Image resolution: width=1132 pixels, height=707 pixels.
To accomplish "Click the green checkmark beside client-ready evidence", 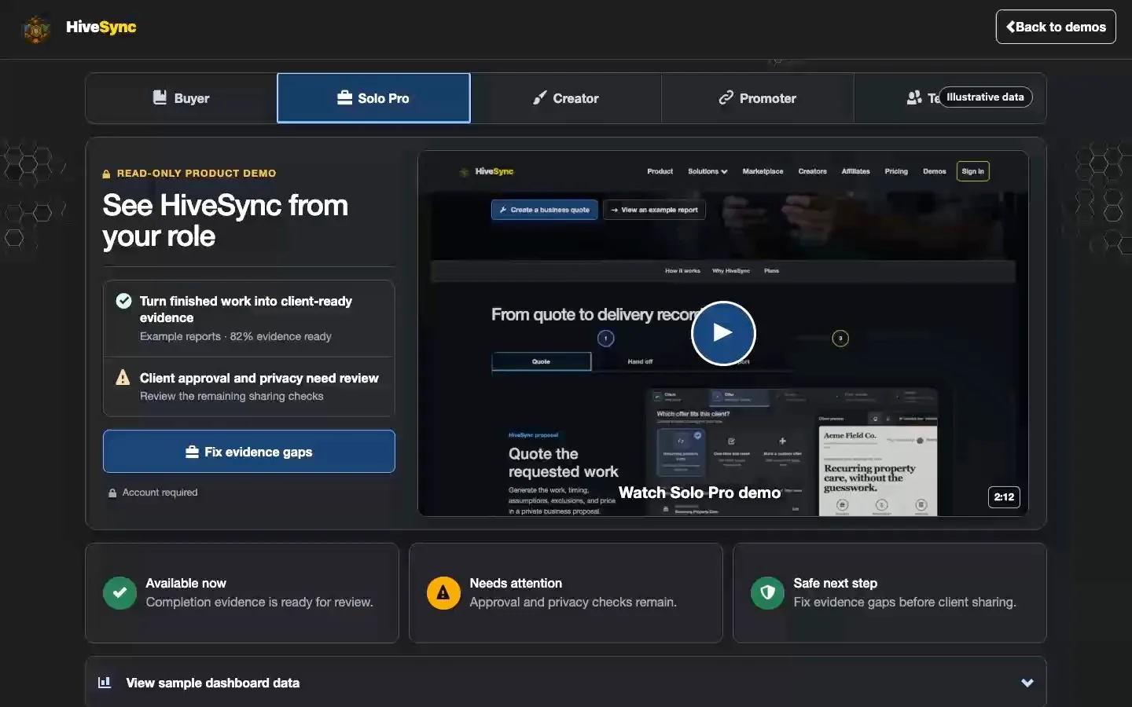I will [123, 300].
